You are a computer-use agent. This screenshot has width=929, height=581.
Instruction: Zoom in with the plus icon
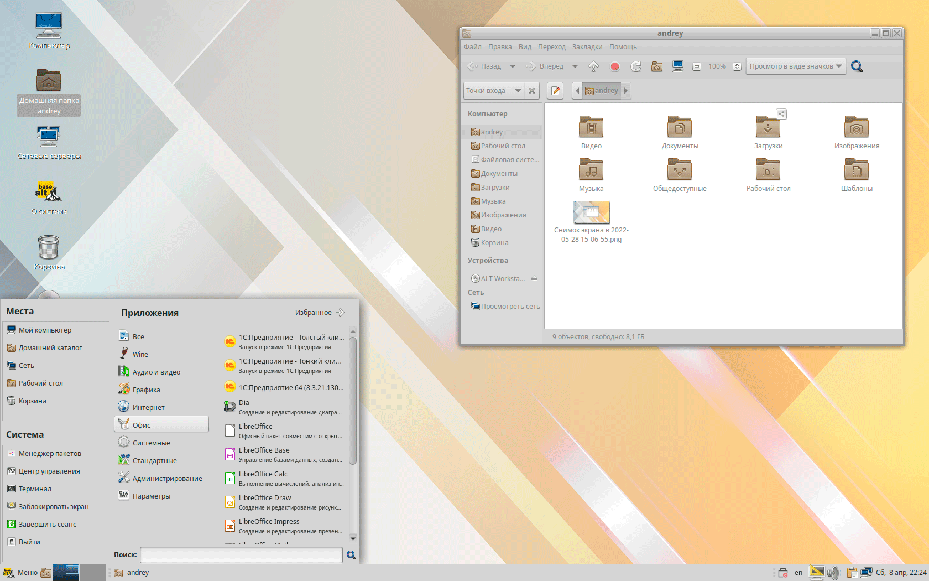tap(737, 66)
